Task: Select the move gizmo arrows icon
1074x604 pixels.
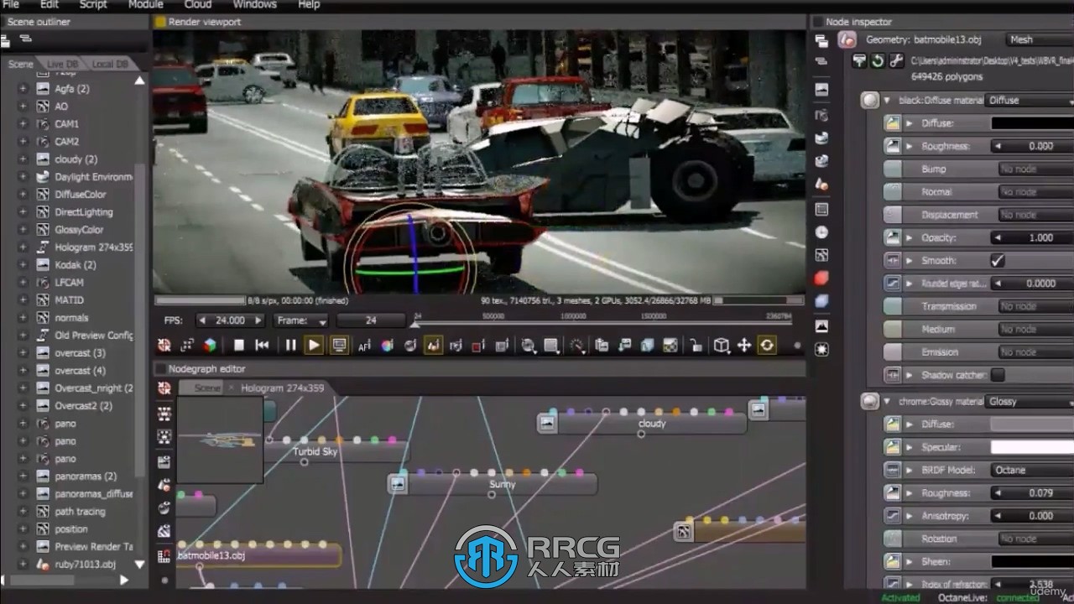Action: (x=744, y=345)
